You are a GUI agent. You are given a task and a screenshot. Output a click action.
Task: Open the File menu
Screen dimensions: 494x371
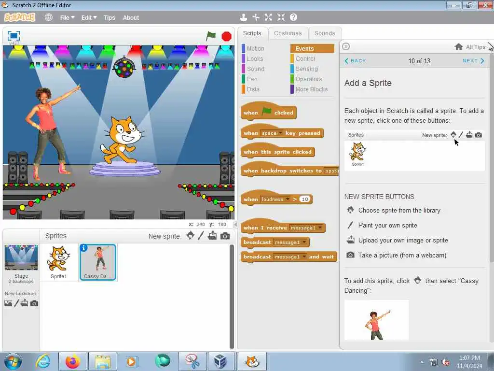pyautogui.click(x=67, y=18)
